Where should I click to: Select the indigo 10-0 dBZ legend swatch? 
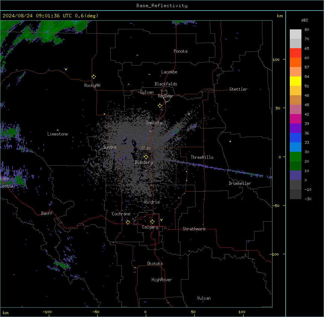[x=295, y=175]
